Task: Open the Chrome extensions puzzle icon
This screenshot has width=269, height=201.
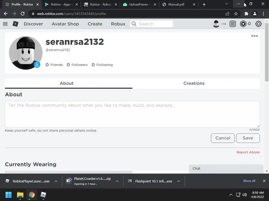Action: coord(246,14)
